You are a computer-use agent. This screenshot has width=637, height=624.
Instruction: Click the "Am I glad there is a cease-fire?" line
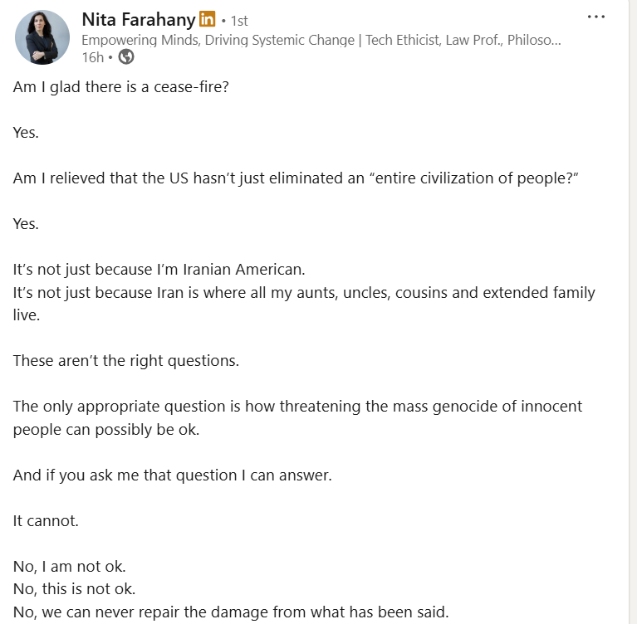tap(120, 86)
